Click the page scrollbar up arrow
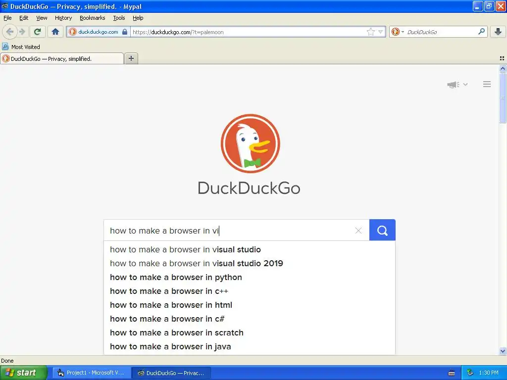Image resolution: width=507 pixels, height=380 pixels. pos(503,68)
